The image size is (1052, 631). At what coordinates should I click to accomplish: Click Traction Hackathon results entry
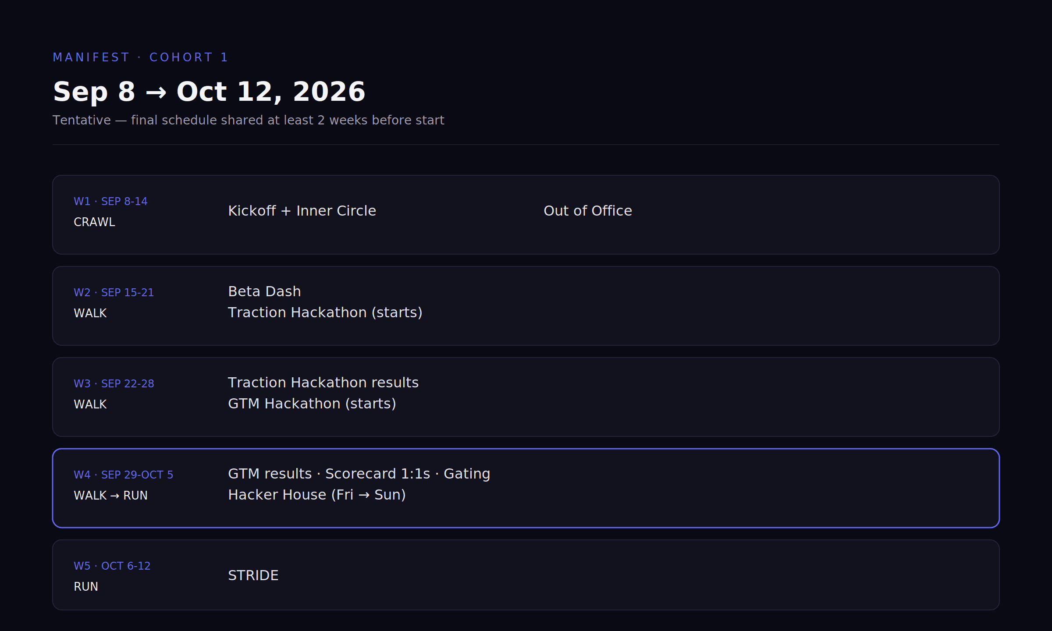[x=323, y=383]
